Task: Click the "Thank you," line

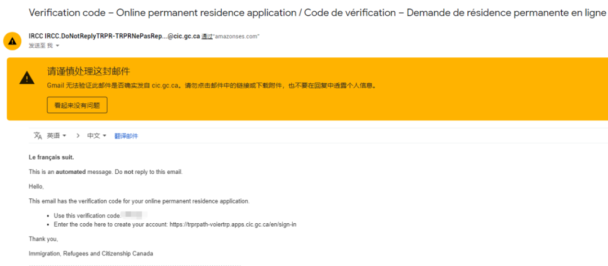Action: click(43, 239)
